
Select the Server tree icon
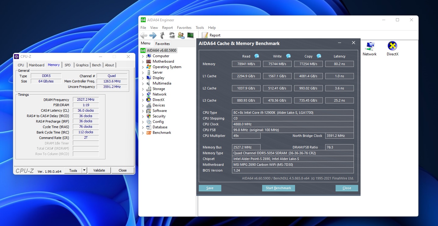pyautogui.click(x=149, y=72)
